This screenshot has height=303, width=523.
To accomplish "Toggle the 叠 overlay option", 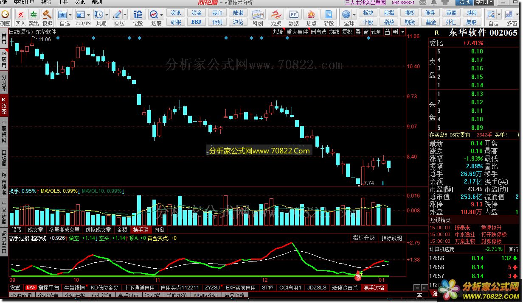I will [358, 32].
